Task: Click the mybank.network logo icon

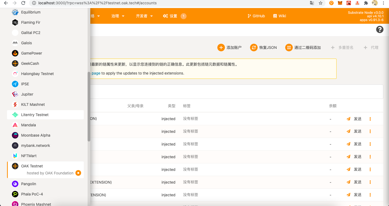Action: tap(15, 146)
